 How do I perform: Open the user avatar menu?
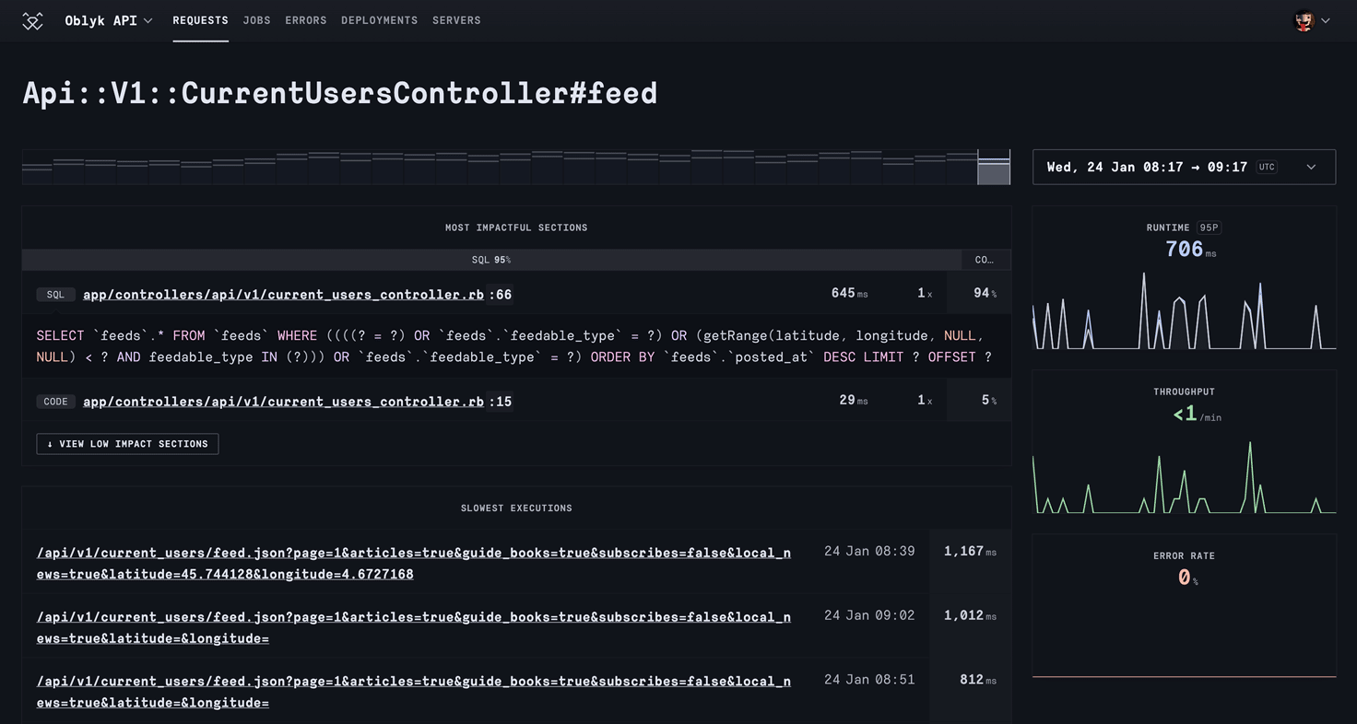[1304, 20]
